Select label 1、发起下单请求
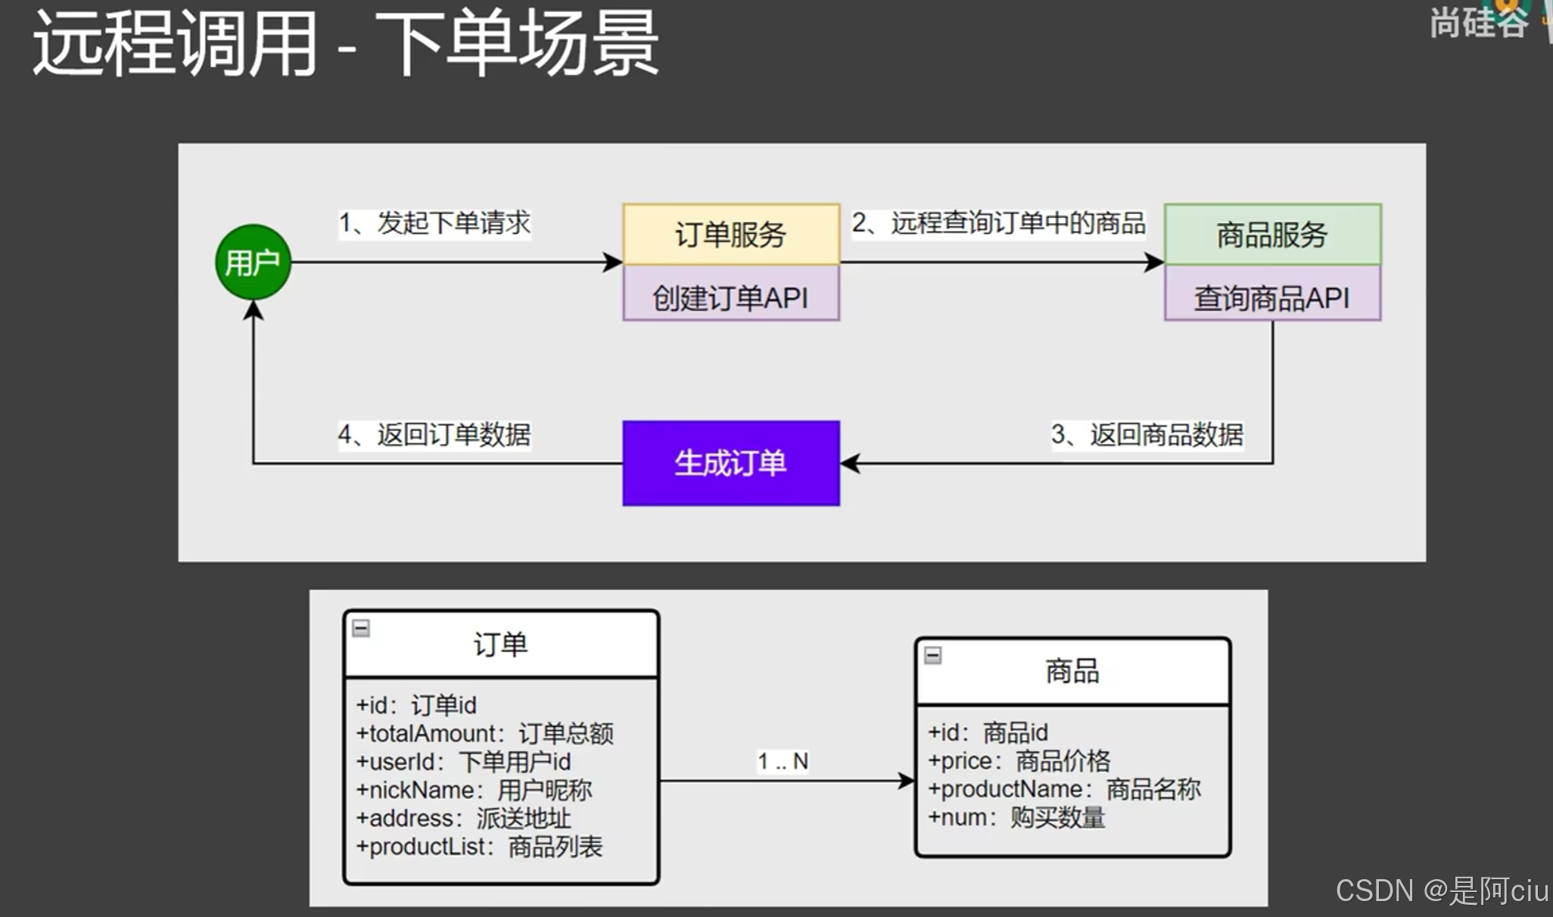The image size is (1553, 917). coord(434,223)
